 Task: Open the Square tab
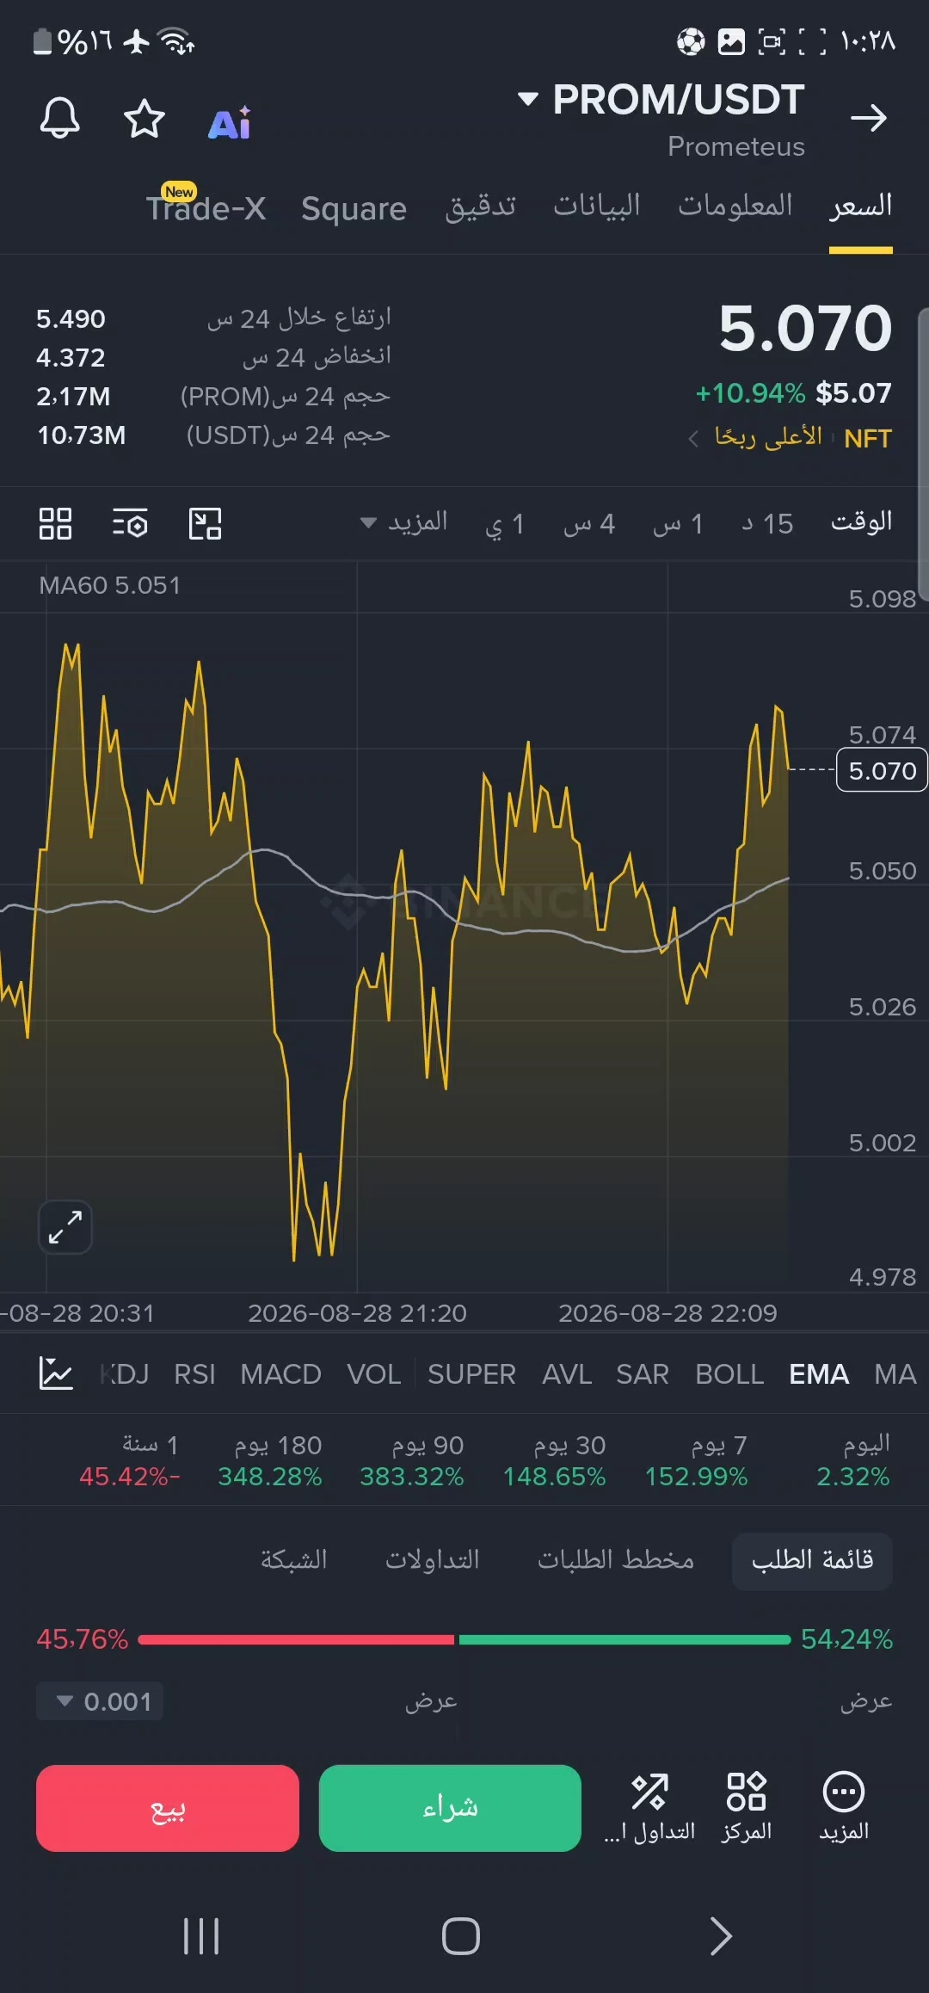354,209
